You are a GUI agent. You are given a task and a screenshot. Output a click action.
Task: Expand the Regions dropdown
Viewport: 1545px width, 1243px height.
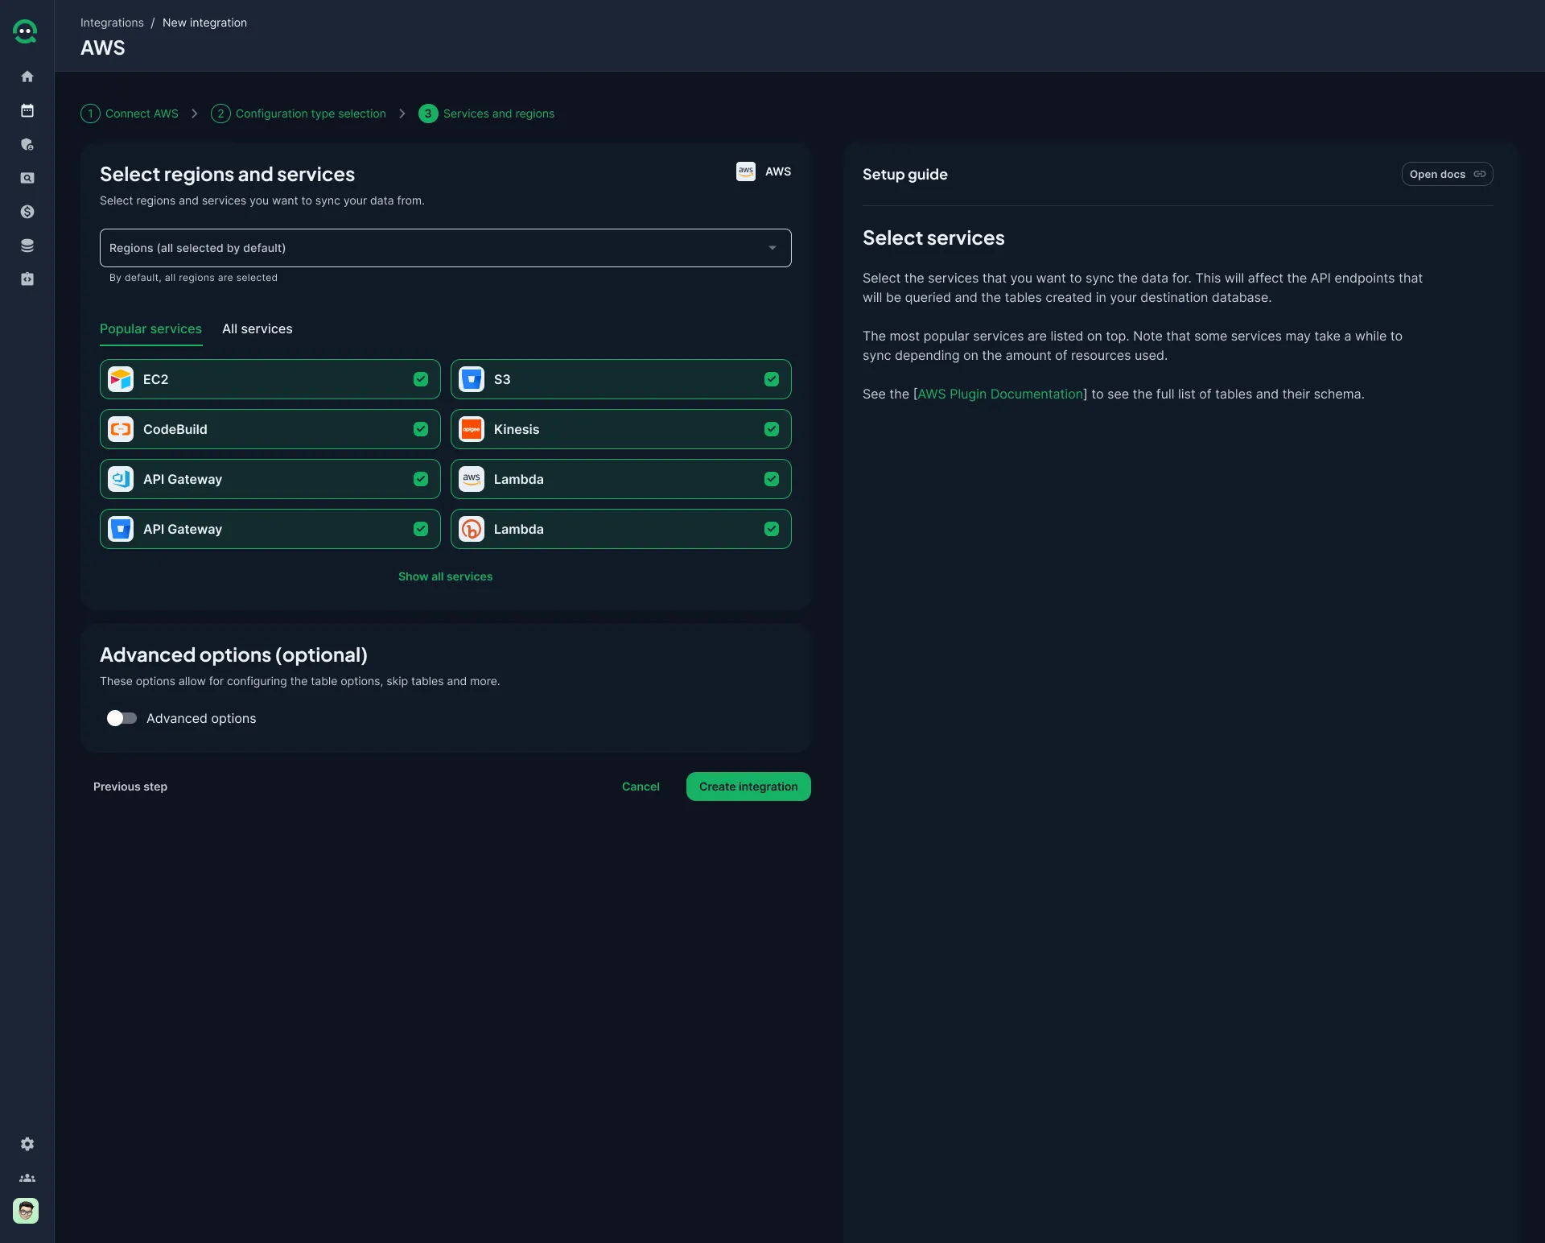(445, 248)
